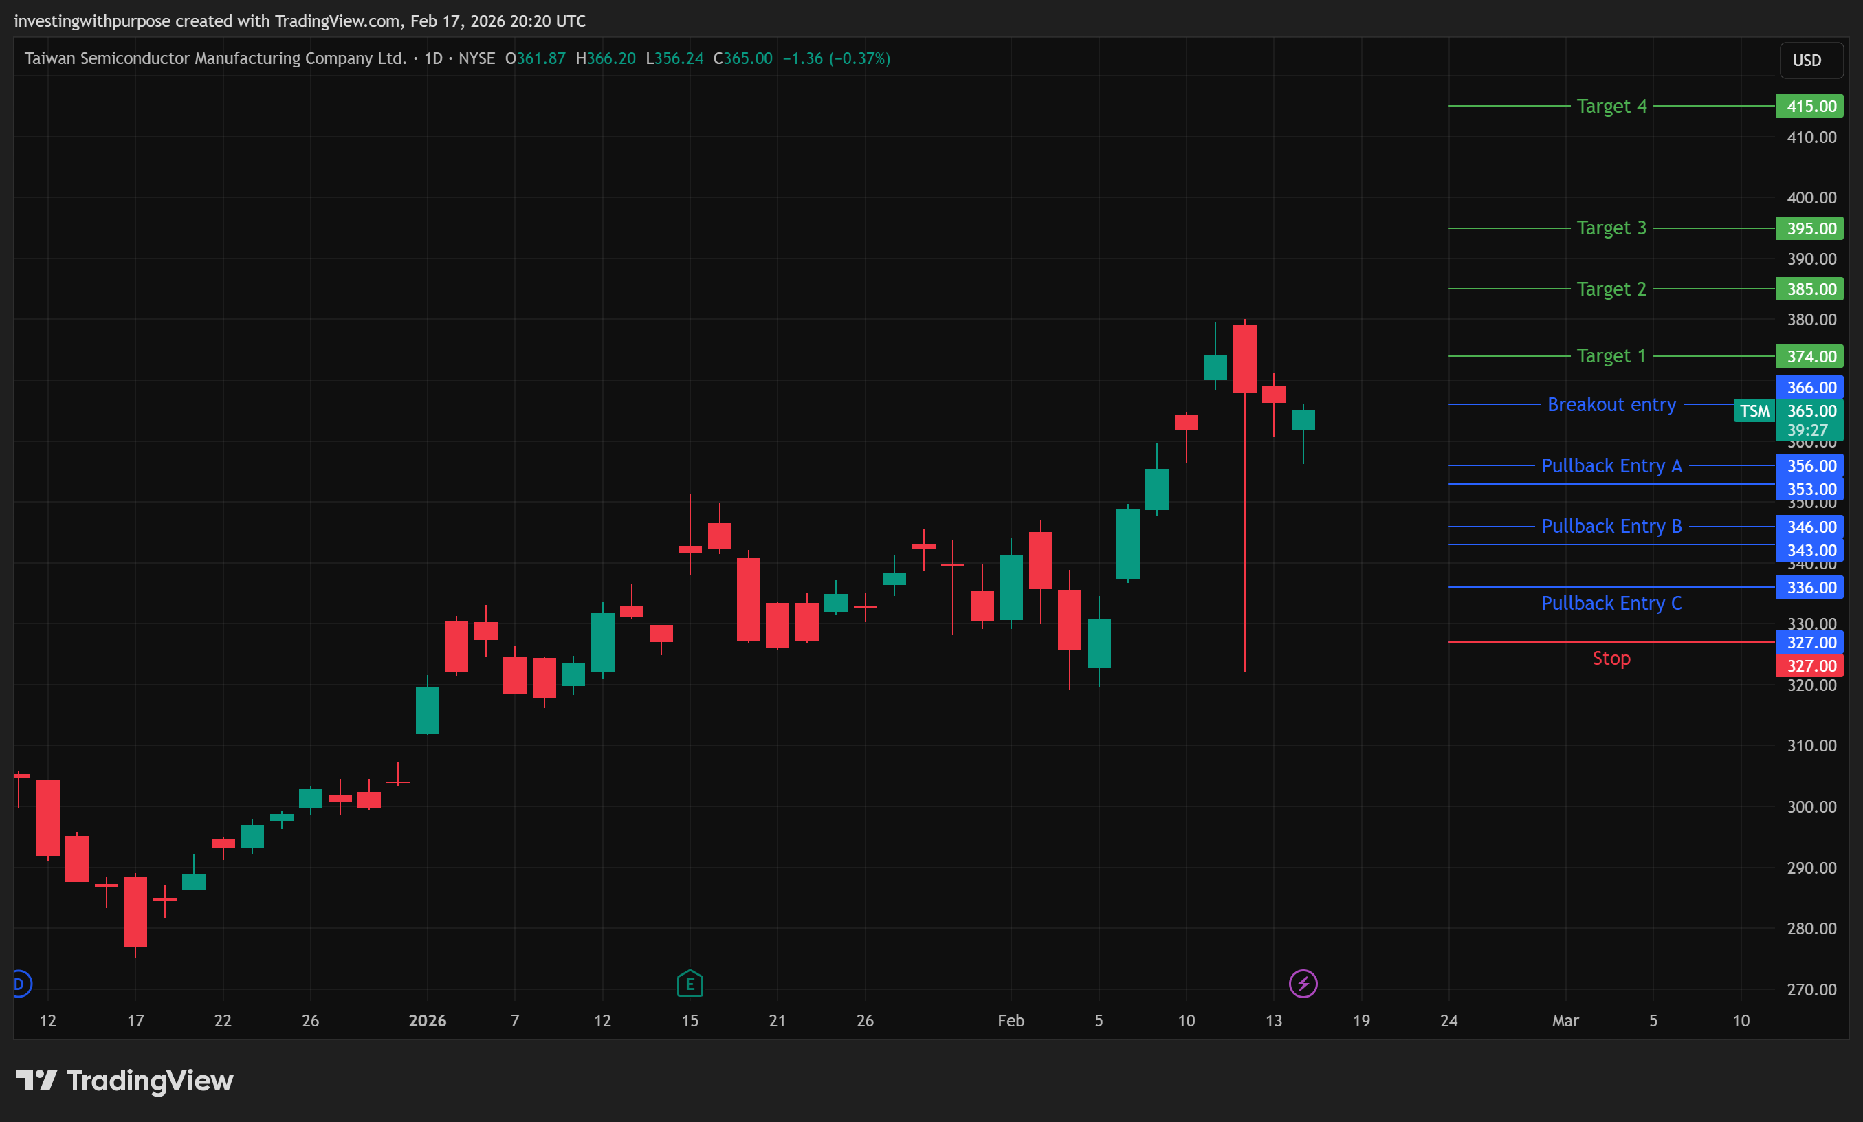Click the Breakout entry label
Image resolution: width=1863 pixels, height=1122 pixels.
(1611, 404)
